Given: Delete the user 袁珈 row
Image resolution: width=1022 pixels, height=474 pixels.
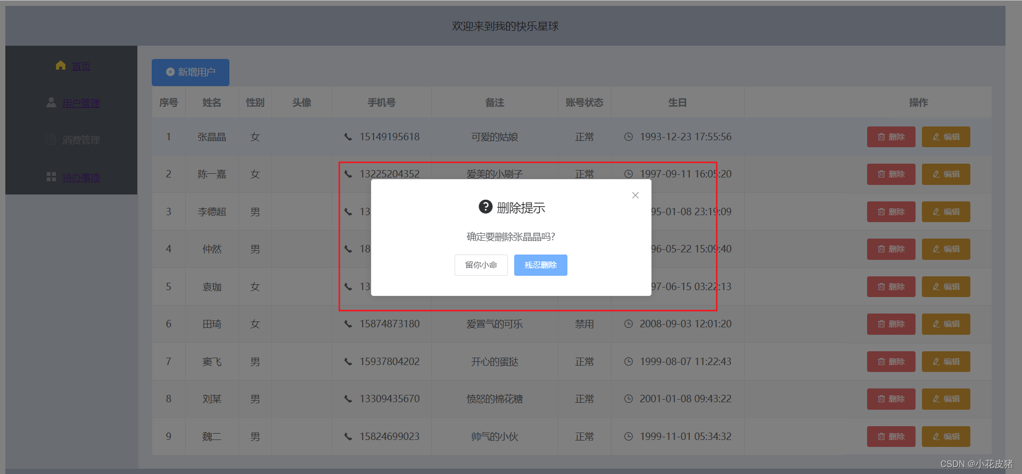Looking at the screenshot, I should [891, 287].
